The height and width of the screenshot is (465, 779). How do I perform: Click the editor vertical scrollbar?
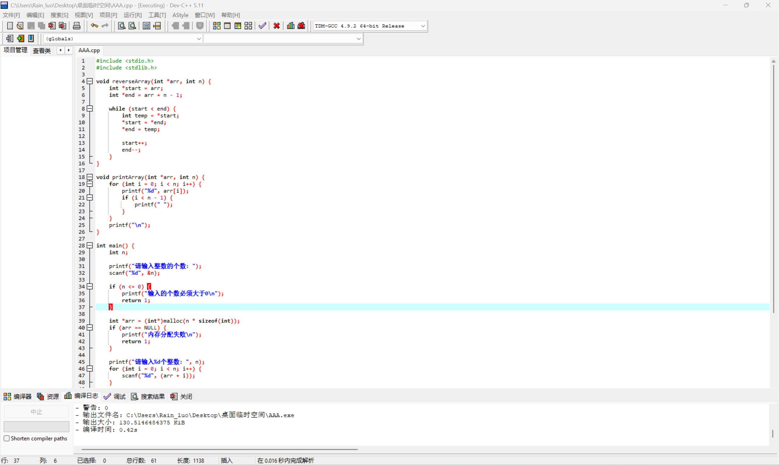point(773,188)
